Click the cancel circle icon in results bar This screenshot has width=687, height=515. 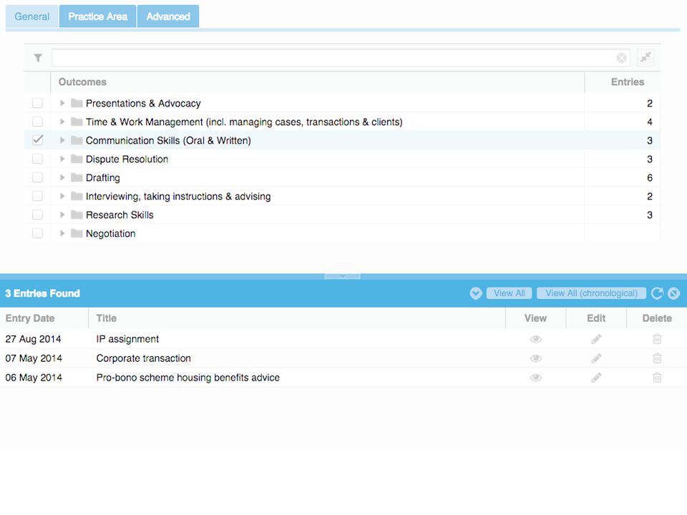pyautogui.click(x=674, y=293)
